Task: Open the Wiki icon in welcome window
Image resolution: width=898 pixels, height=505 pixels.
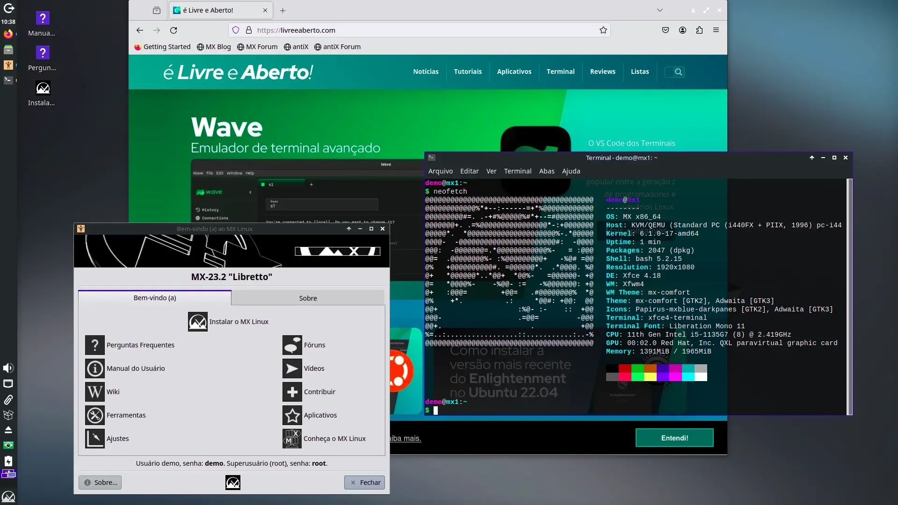Action: [x=95, y=392]
